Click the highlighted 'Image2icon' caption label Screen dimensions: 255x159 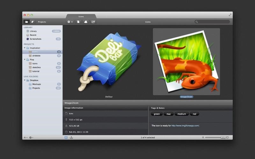pos(186,97)
